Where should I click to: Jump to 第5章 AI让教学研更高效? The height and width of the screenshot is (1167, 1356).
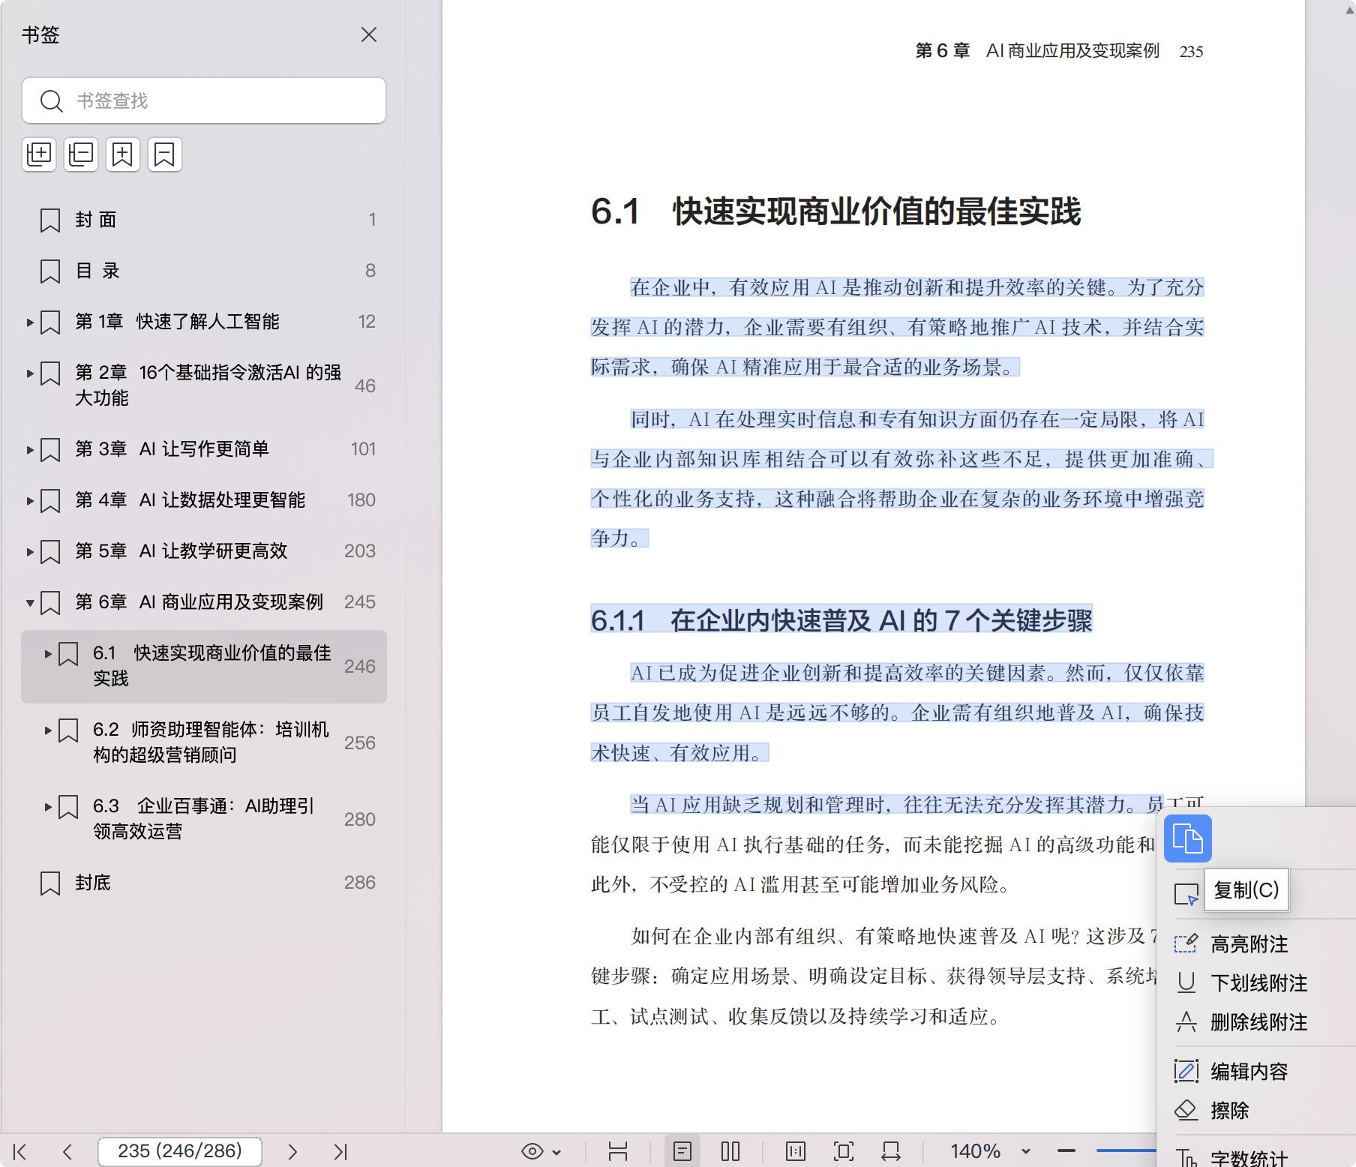181,551
